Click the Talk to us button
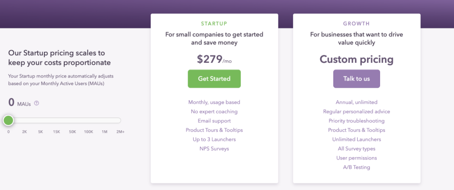The width and height of the screenshot is (454, 190). 356,79
